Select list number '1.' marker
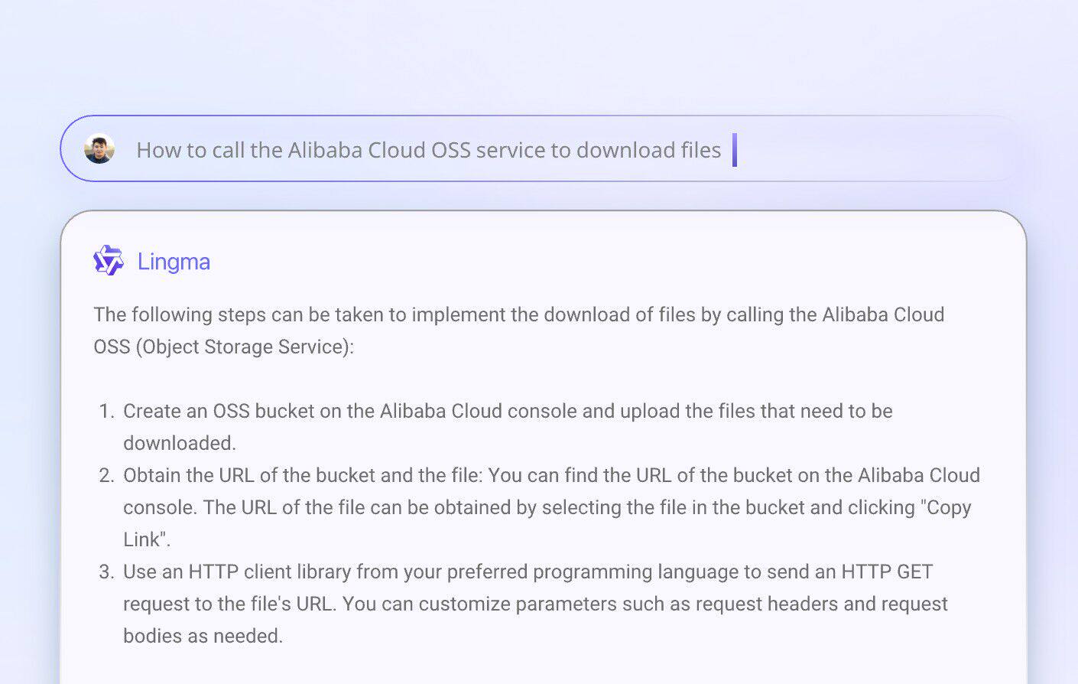 [x=106, y=411]
